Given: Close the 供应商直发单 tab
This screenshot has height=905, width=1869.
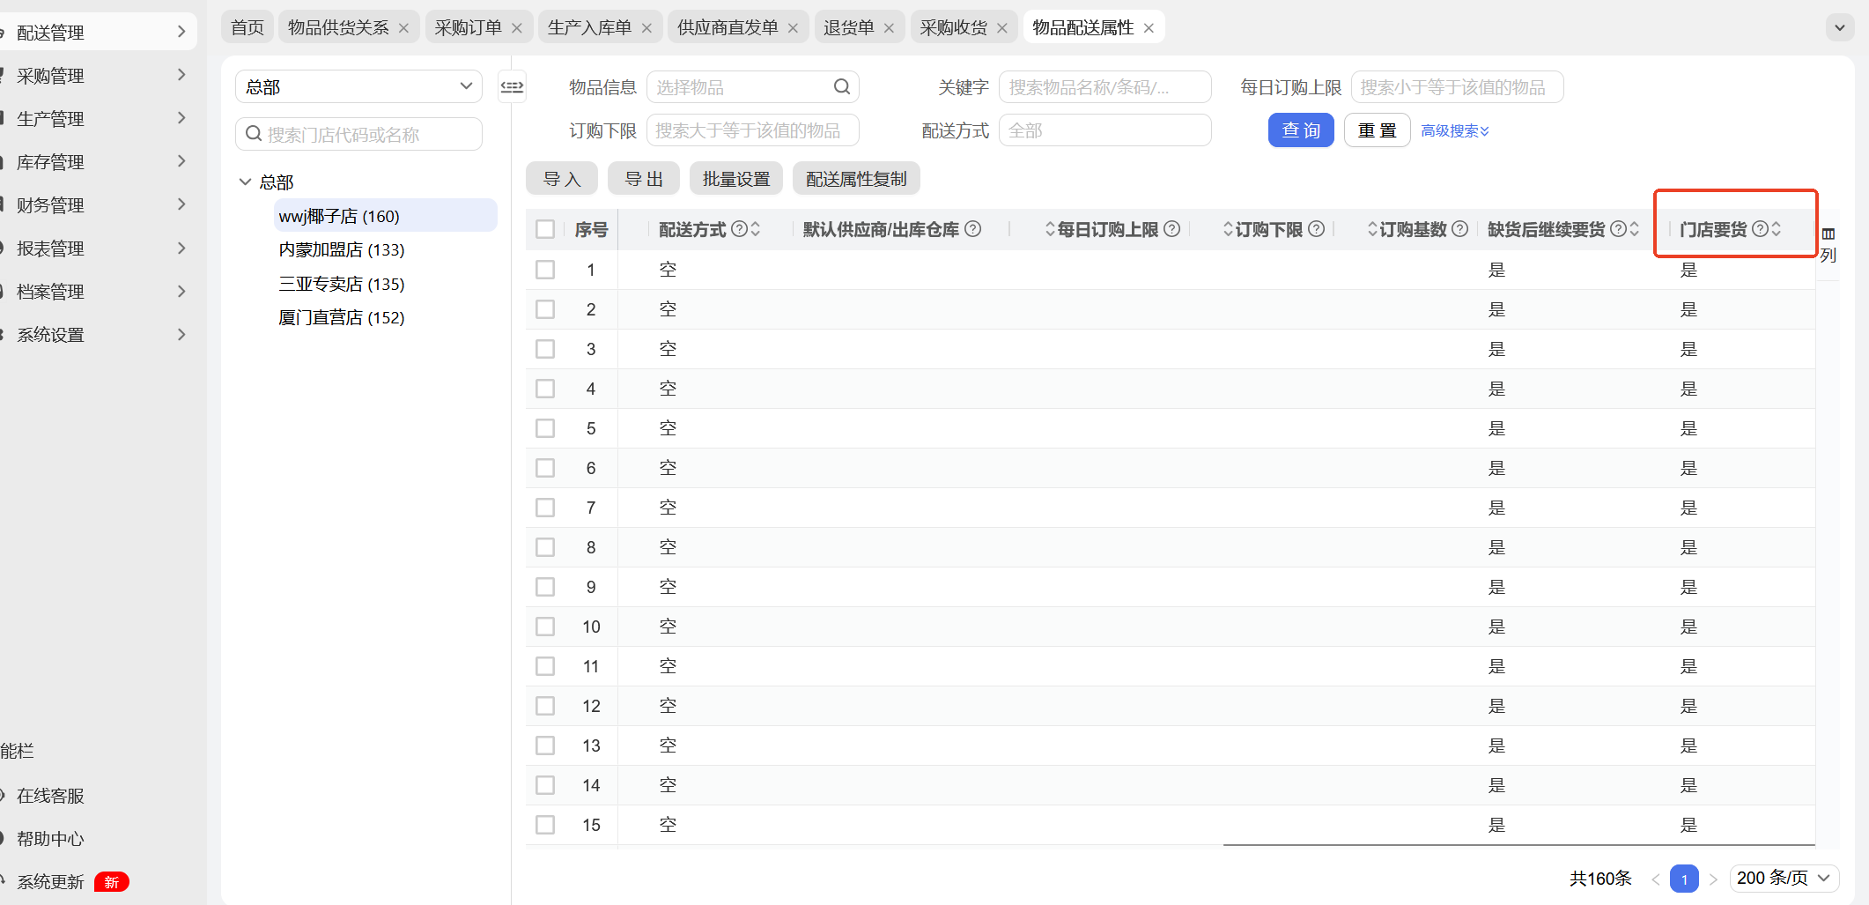Looking at the screenshot, I should pyautogui.click(x=793, y=28).
